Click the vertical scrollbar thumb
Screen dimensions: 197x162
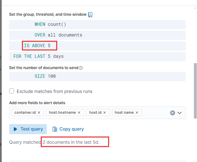(195, 91)
